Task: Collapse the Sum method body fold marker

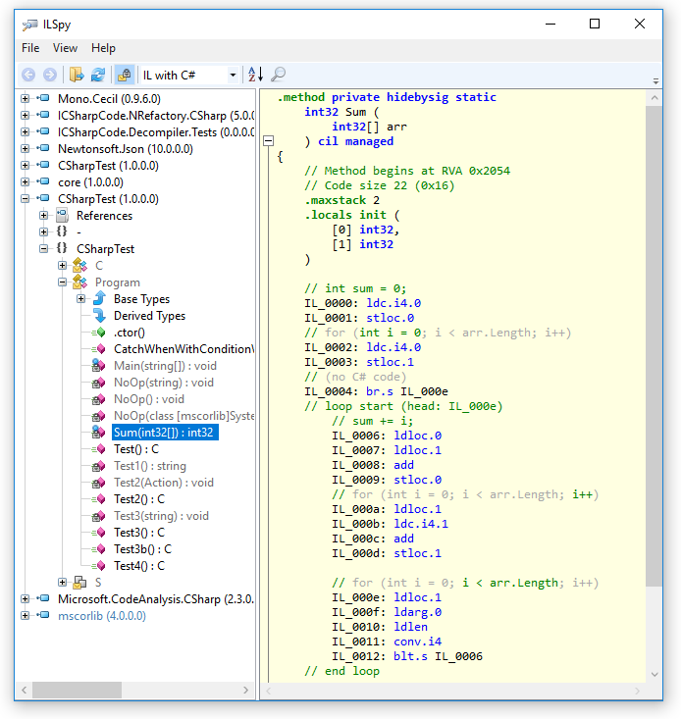Action: pos(269,141)
